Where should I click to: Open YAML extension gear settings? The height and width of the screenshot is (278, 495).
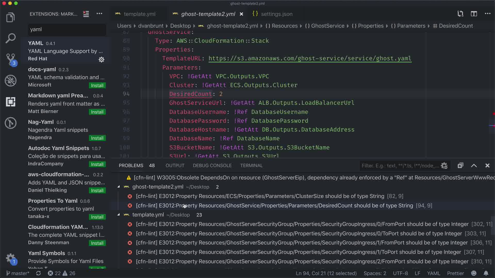[x=101, y=60]
